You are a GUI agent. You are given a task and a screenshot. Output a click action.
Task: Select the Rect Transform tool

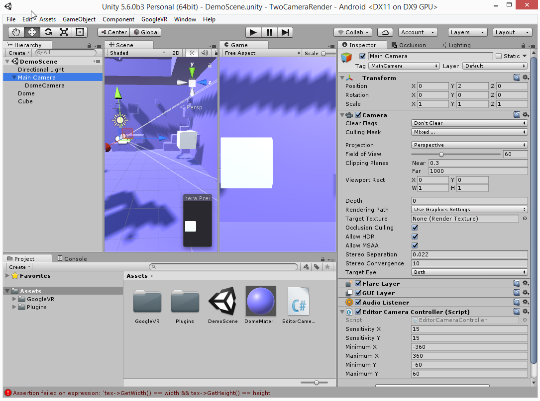tap(80, 32)
